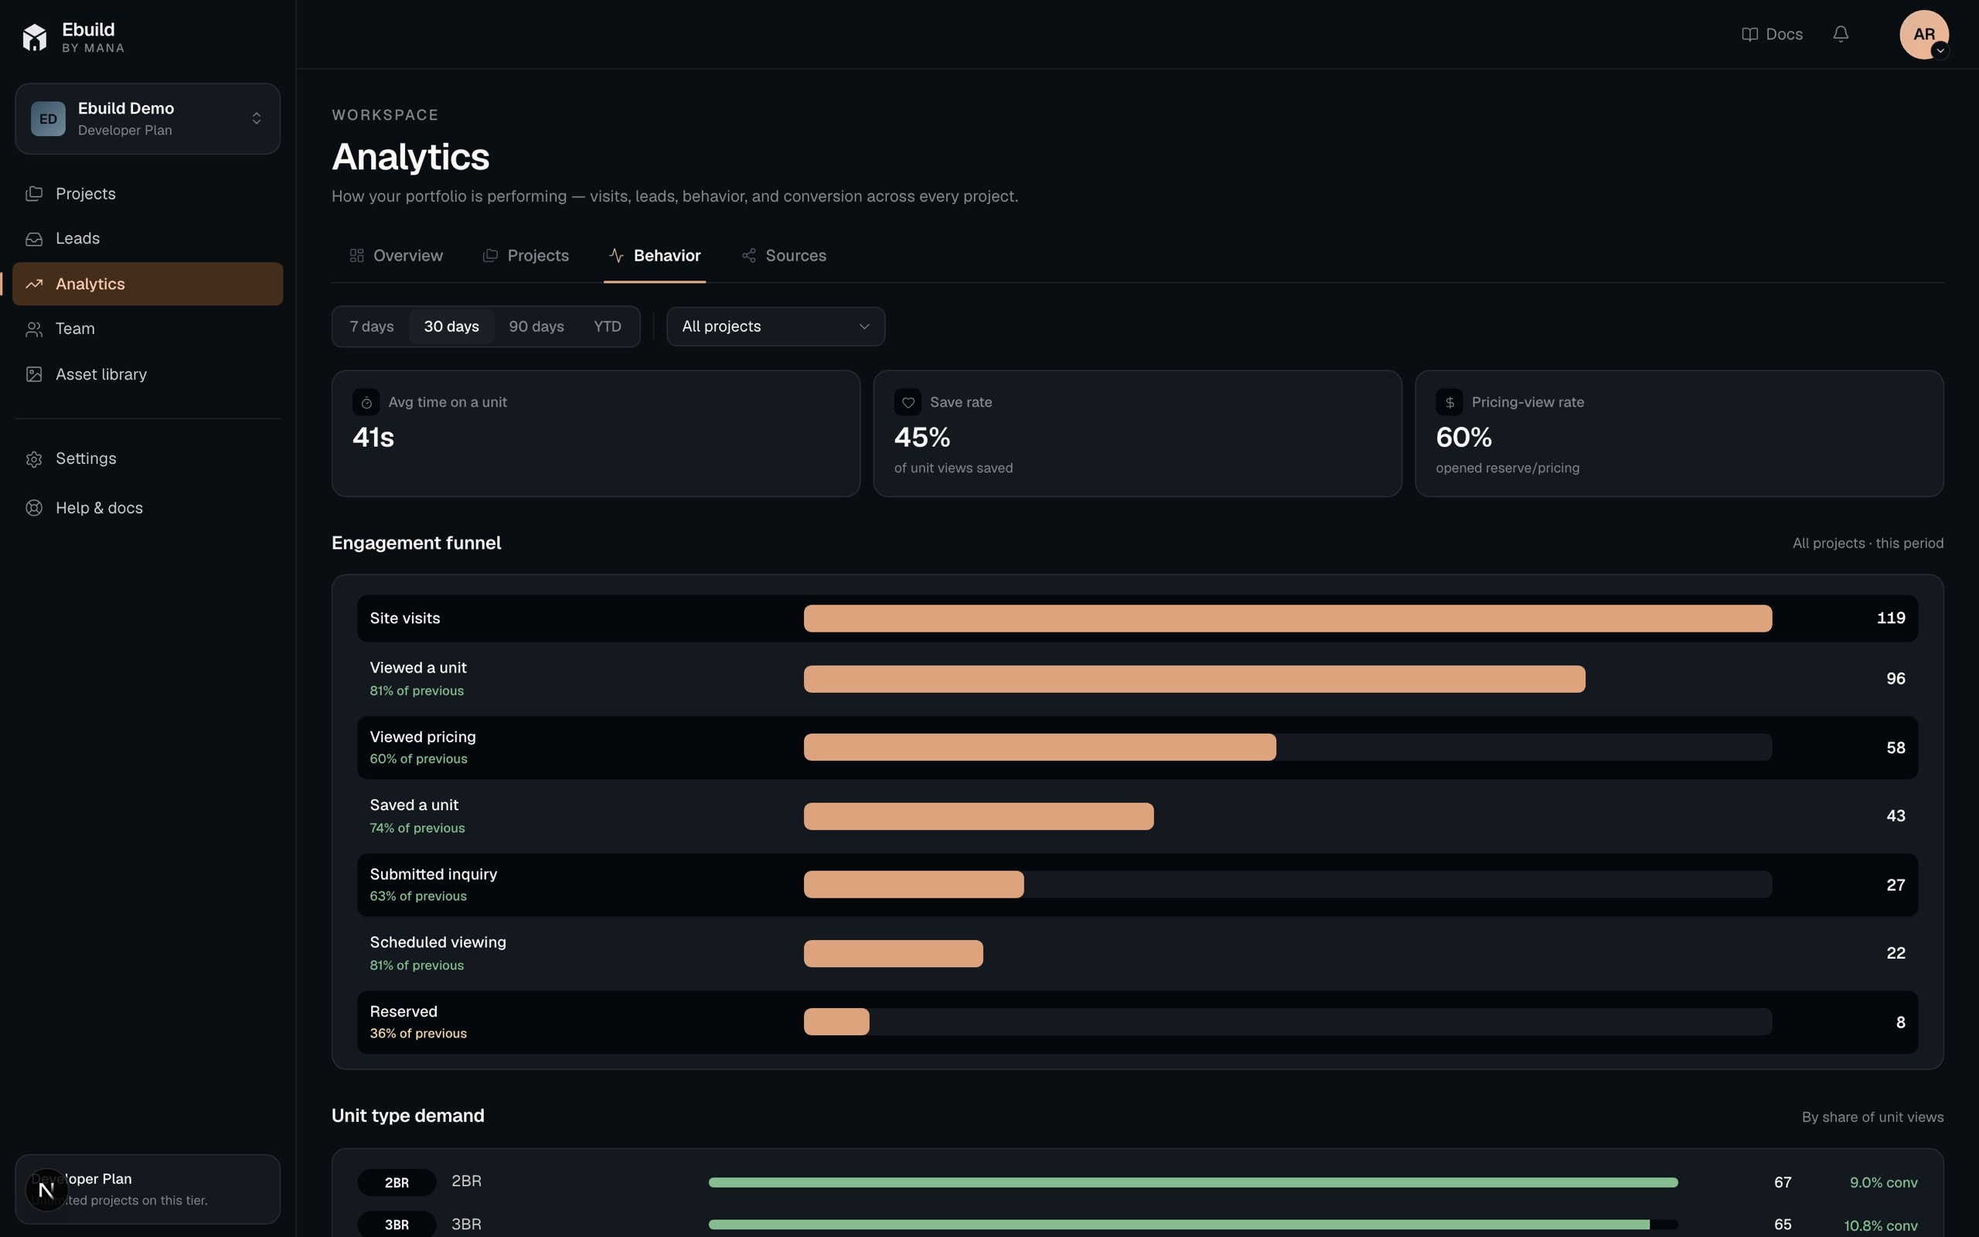Viewport: 1979px width, 1237px height.
Task: Open the notifications bell
Action: [x=1841, y=34]
